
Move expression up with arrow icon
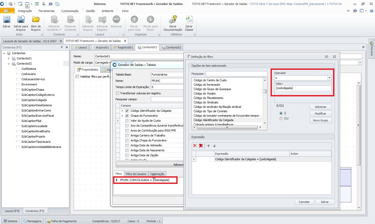(x=208, y=146)
